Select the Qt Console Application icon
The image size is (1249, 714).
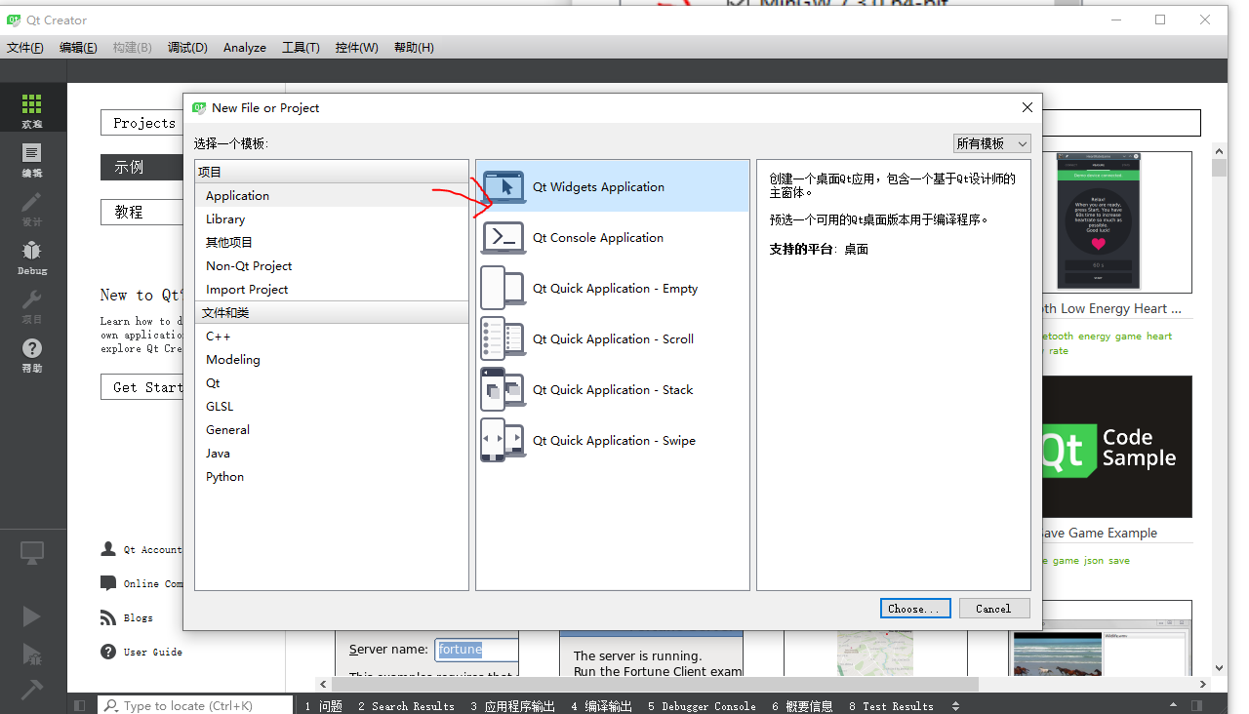pos(504,237)
